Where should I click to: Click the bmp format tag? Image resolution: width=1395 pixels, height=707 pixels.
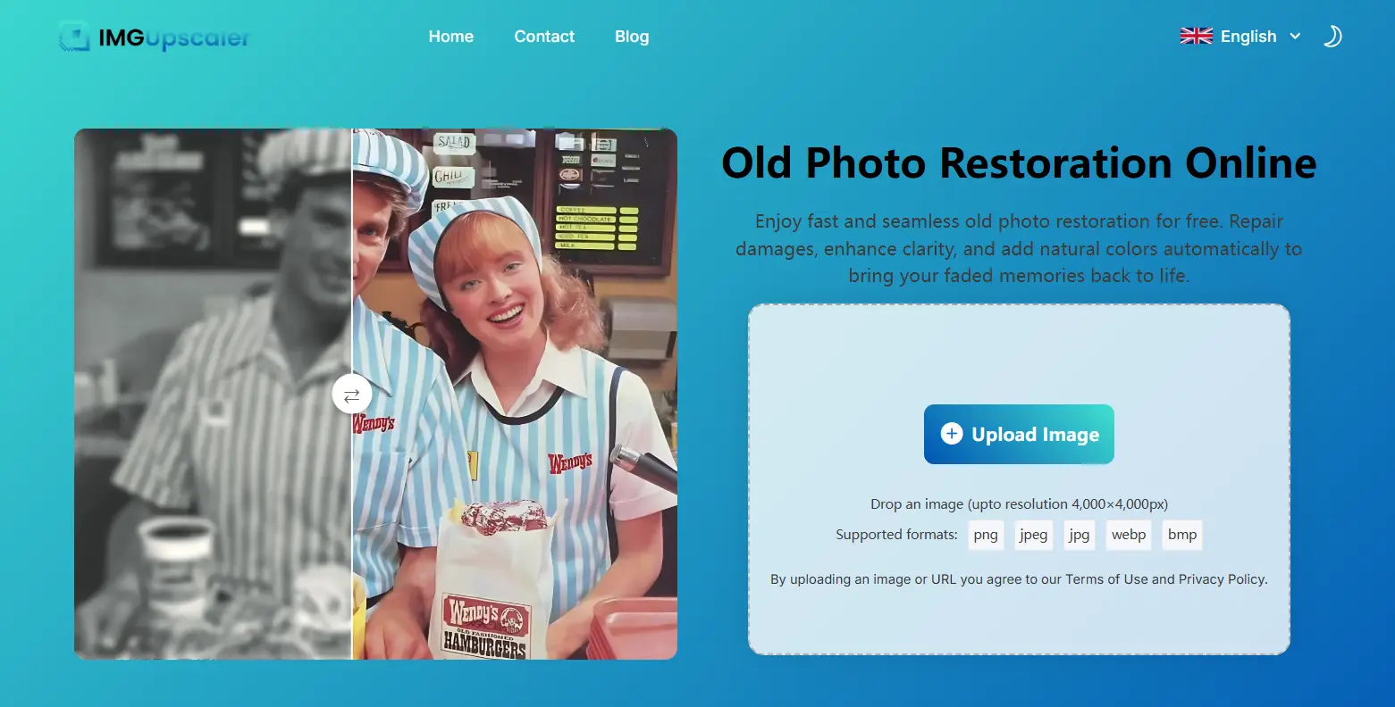click(1182, 535)
